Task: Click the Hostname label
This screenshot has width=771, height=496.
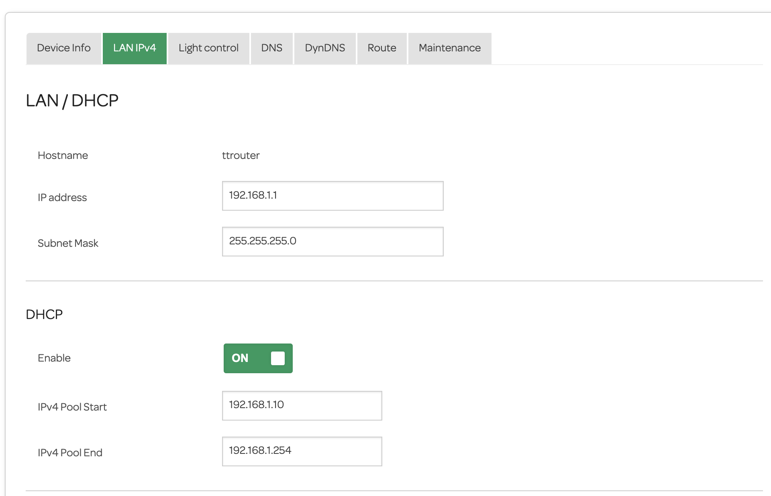Action: coord(63,155)
